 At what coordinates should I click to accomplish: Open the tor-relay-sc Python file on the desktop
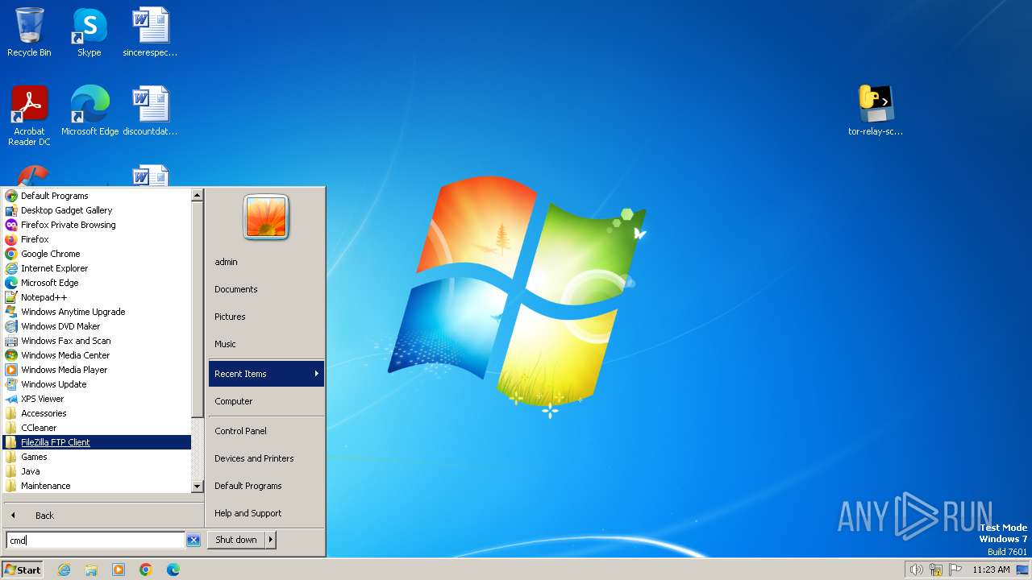(x=876, y=110)
